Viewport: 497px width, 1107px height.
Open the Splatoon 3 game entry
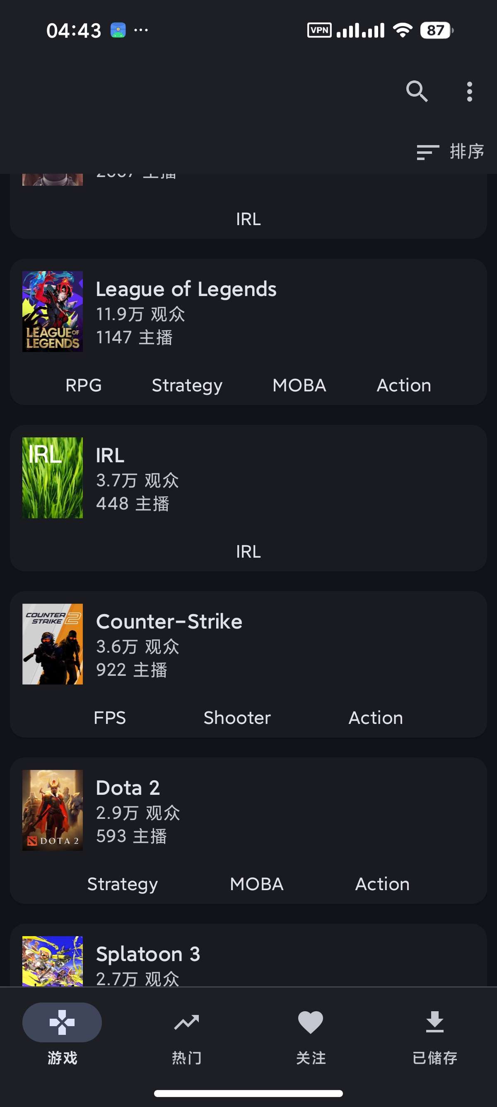[248, 955]
